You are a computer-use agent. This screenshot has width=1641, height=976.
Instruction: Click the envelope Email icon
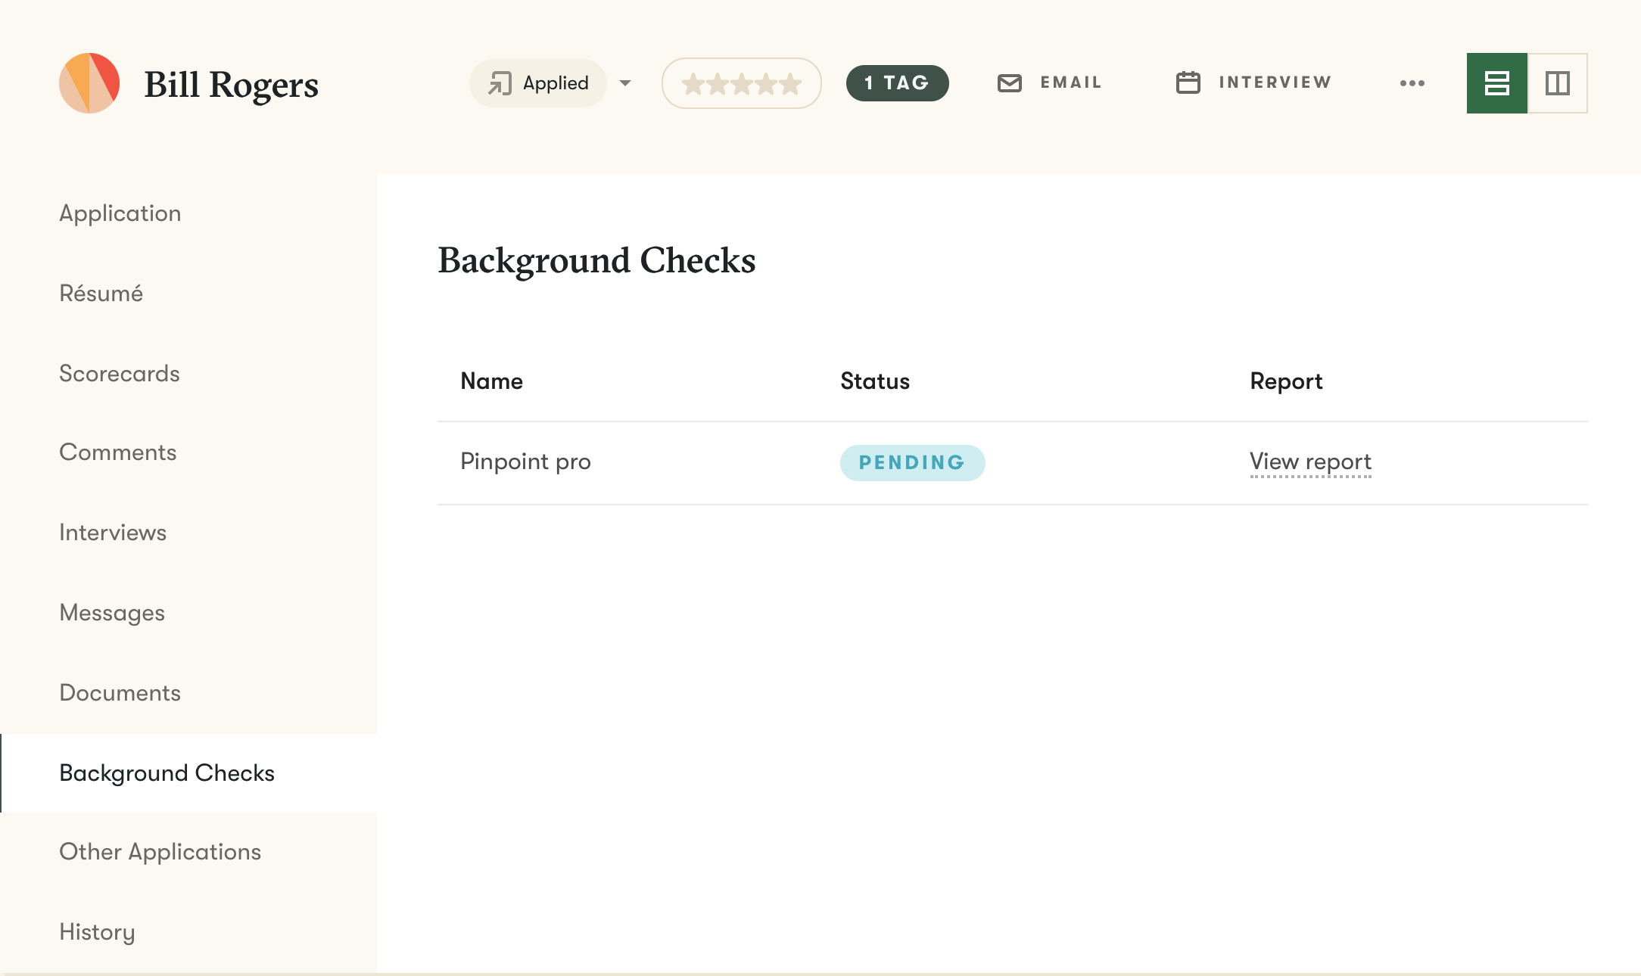coord(1010,83)
